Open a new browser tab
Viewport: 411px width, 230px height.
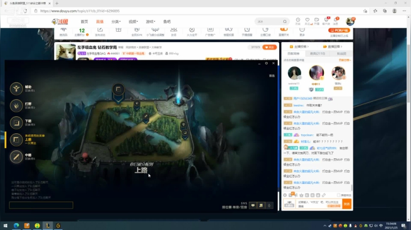coord(57,3)
